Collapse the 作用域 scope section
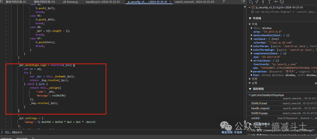 250,18
